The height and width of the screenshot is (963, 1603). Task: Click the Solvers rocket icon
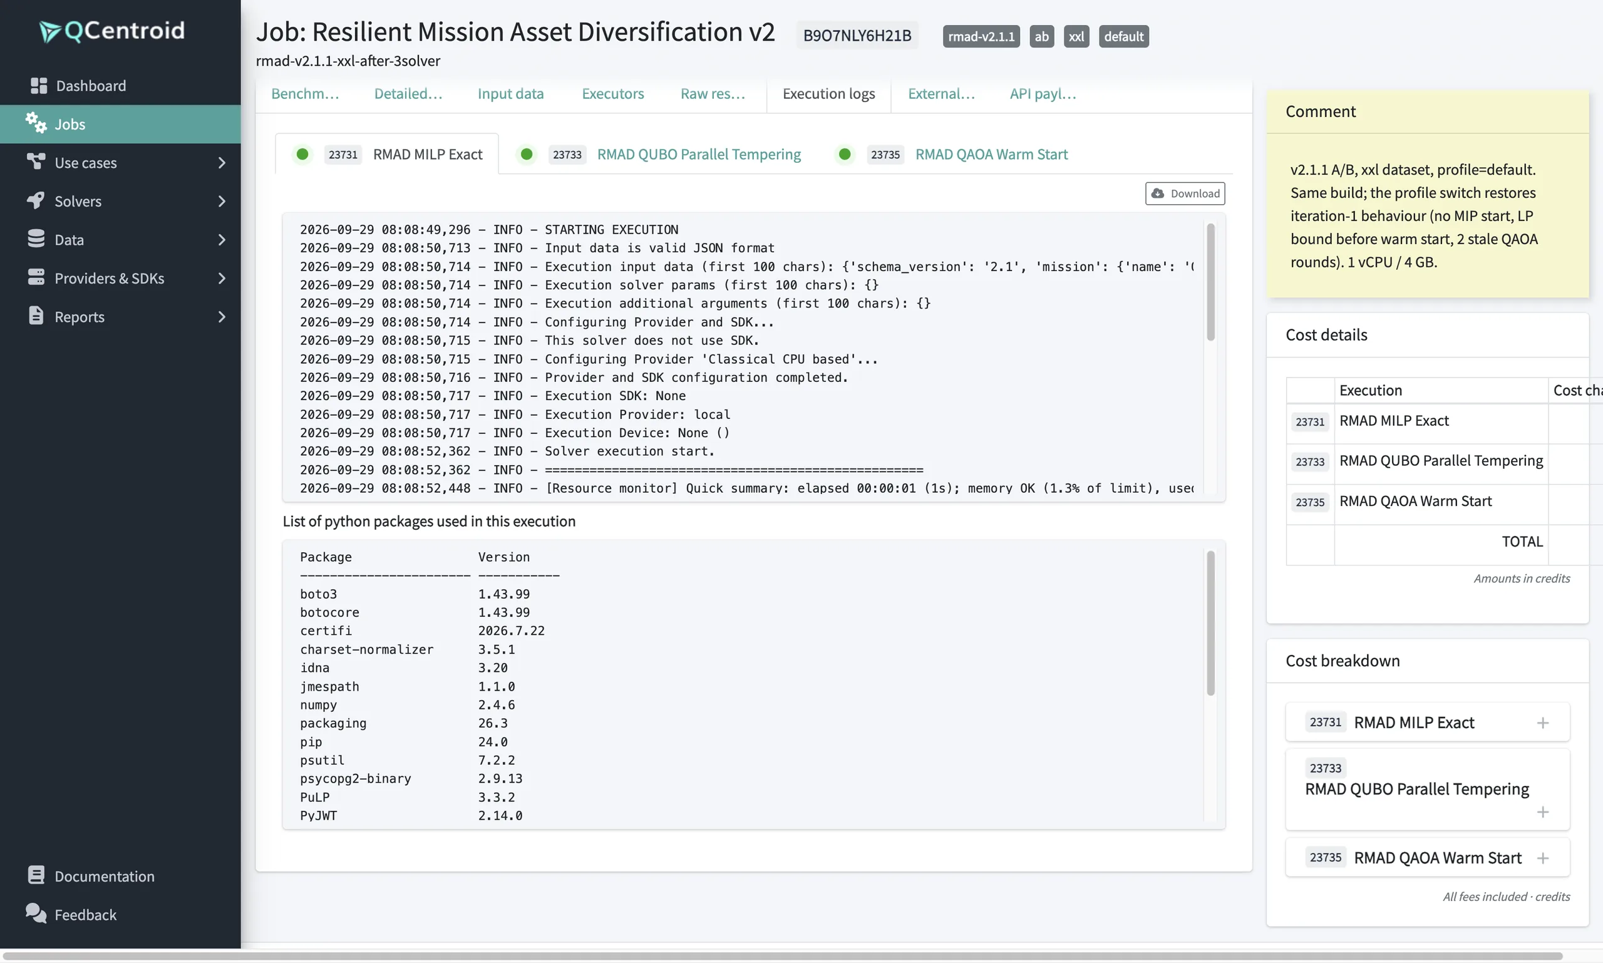[36, 200]
